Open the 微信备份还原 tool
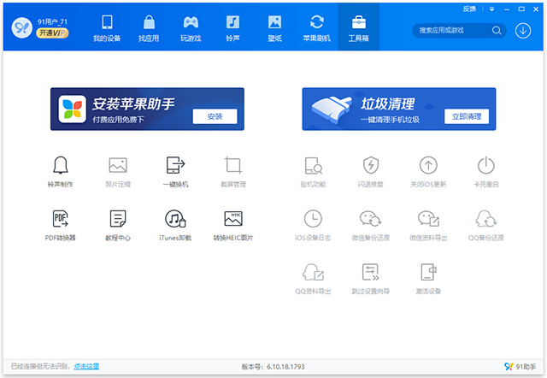The image size is (547, 378). (370, 225)
